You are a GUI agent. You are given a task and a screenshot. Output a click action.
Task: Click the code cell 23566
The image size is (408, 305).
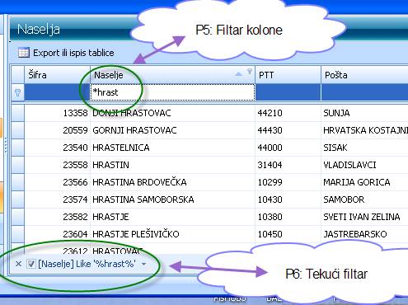tap(58, 182)
